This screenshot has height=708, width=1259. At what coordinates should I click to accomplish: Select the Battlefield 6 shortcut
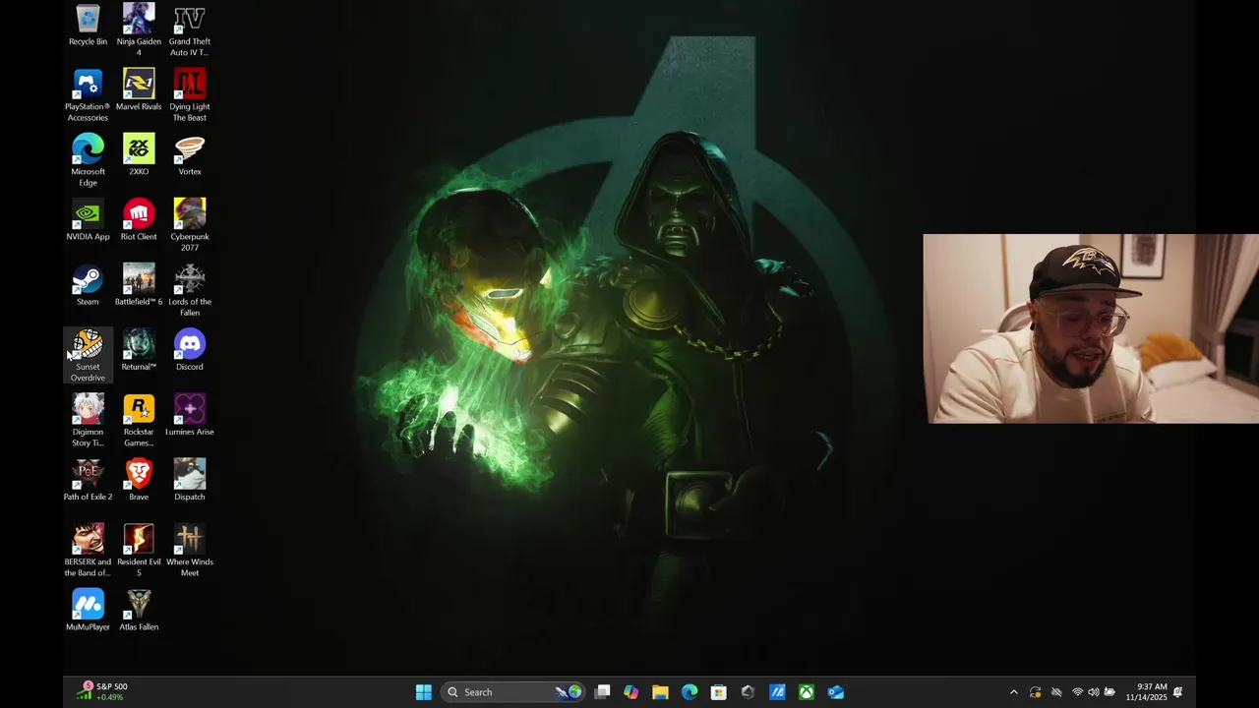point(139,285)
